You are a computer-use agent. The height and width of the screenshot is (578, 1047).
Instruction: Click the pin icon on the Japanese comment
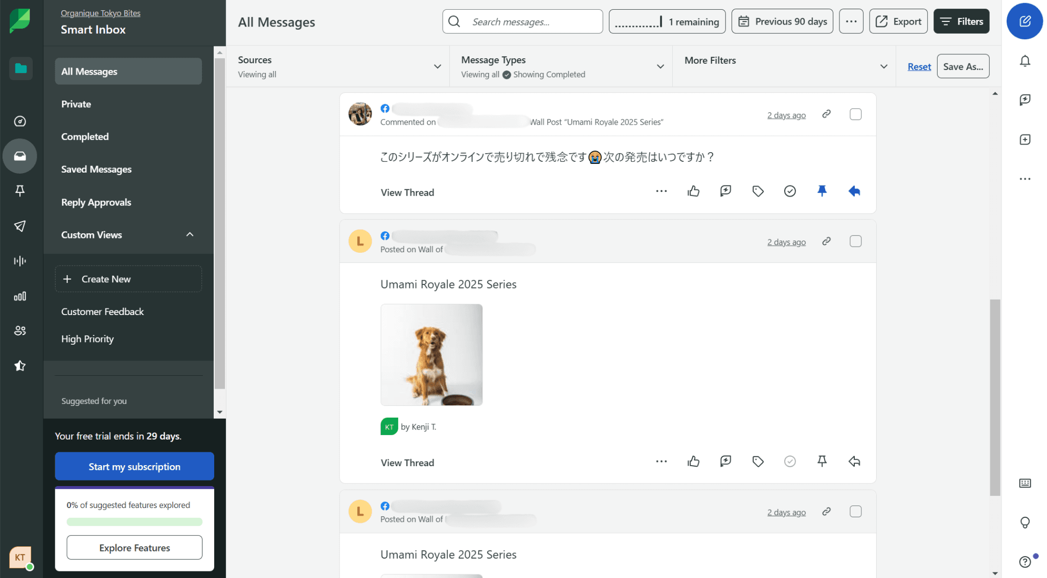pyautogui.click(x=822, y=191)
